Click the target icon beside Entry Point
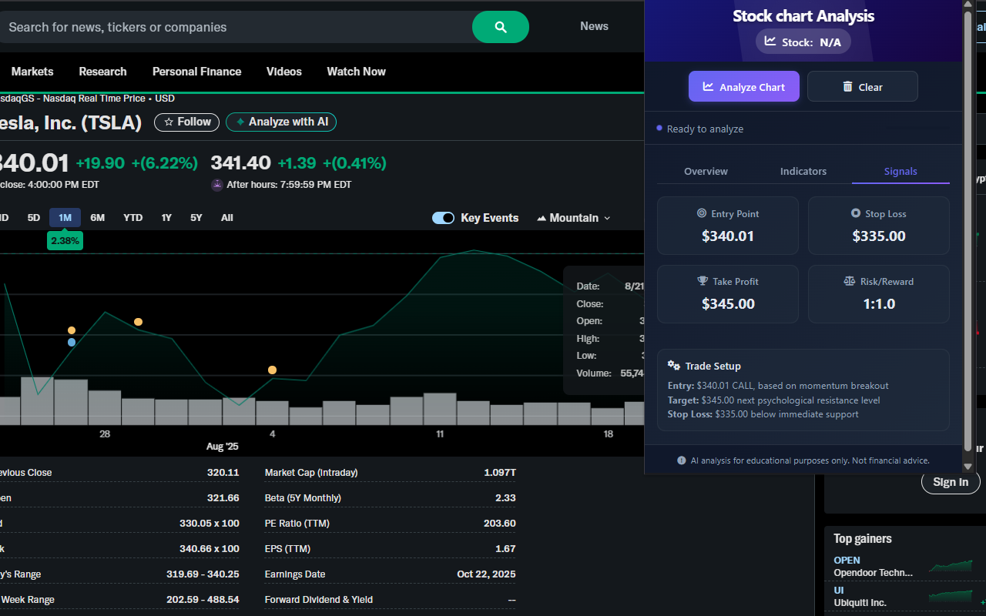Screen dimensions: 986x616 pos(701,213)
